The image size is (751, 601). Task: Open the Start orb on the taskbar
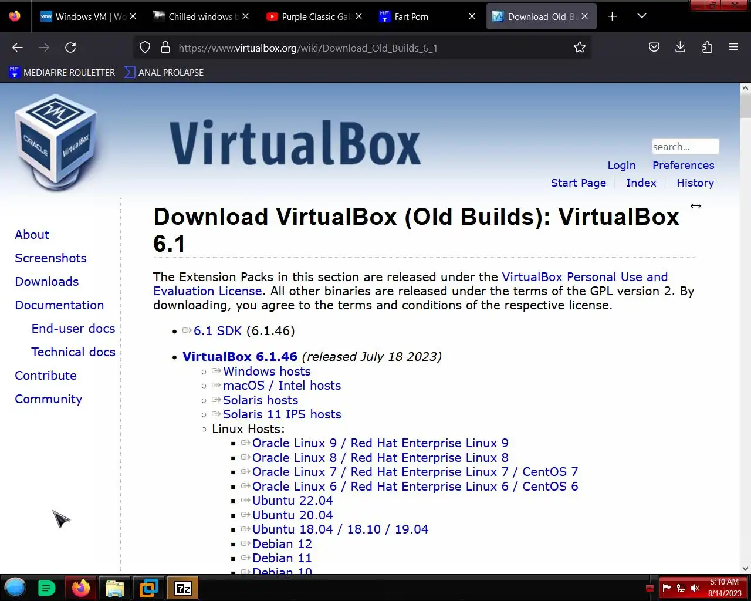[x=15, y=588]
